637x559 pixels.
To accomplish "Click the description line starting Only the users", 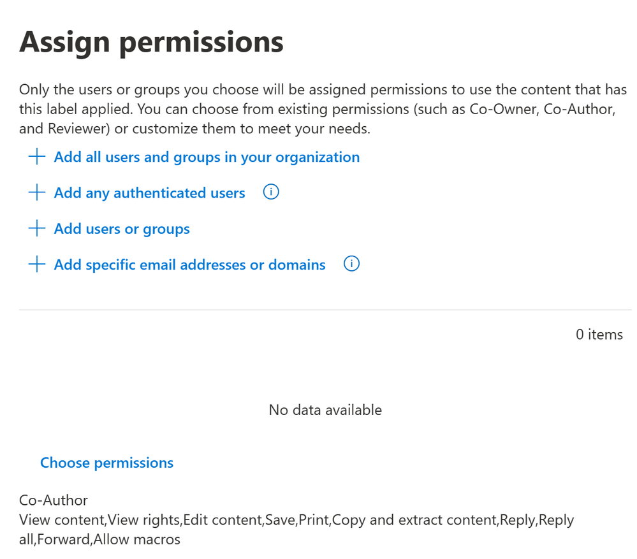I will 323,90.
